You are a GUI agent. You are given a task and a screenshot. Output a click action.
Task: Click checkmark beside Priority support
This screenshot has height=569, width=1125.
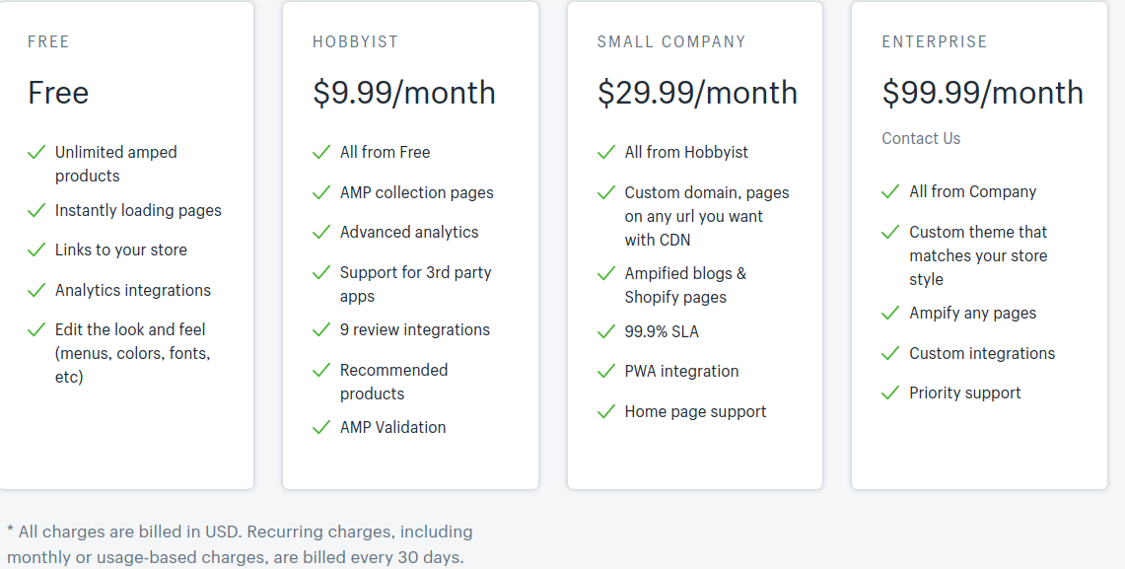[890, 392]
